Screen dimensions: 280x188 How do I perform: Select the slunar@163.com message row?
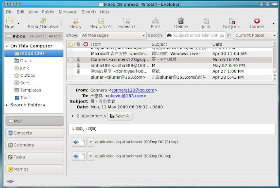[x=170, y=77]
